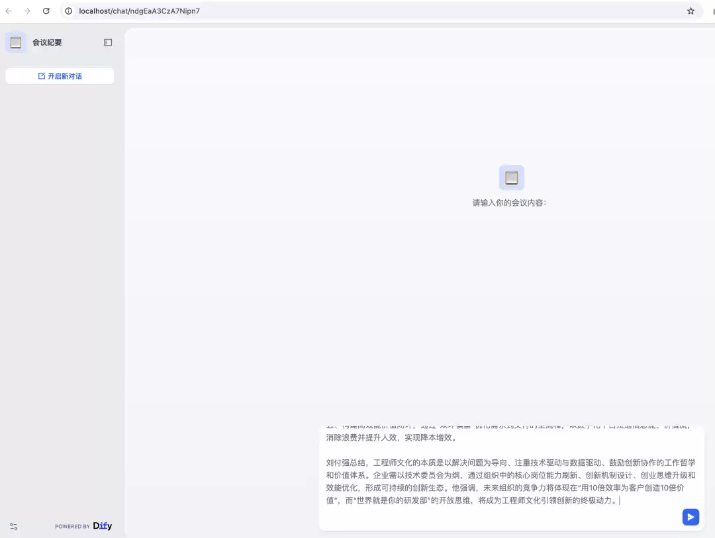Go back to the previous page

[x=9, y=11]
